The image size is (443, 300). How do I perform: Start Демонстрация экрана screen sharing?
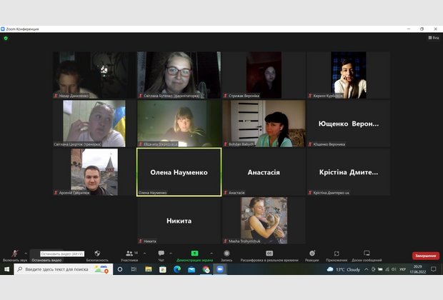click(x=194, y=256)
